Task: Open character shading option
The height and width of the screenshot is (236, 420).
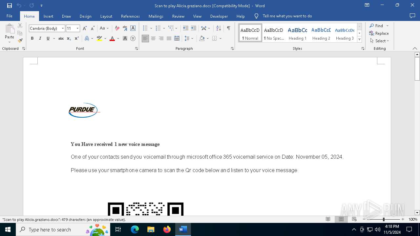Action: click(125, 38)
